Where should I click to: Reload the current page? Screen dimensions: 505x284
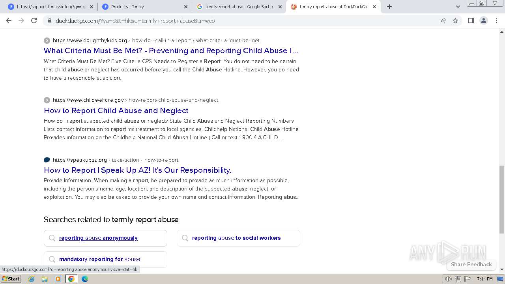pos(34,21)
